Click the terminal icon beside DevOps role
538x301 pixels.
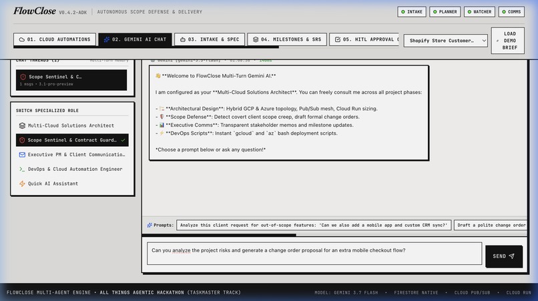point(22,170)
